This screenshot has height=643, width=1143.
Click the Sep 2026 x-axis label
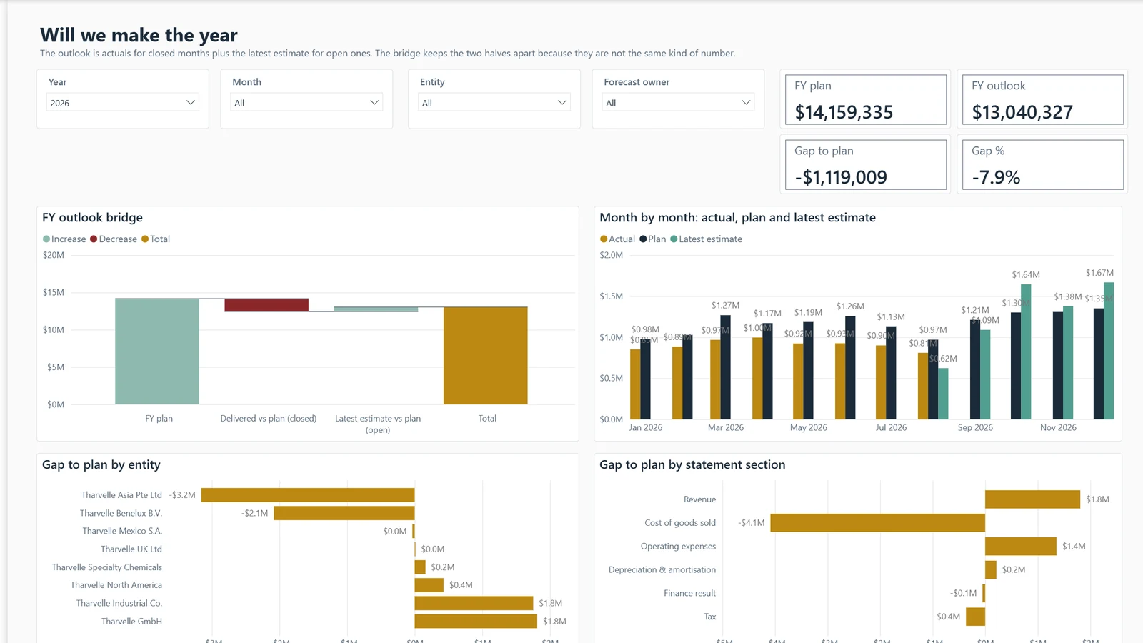[975, 428]
